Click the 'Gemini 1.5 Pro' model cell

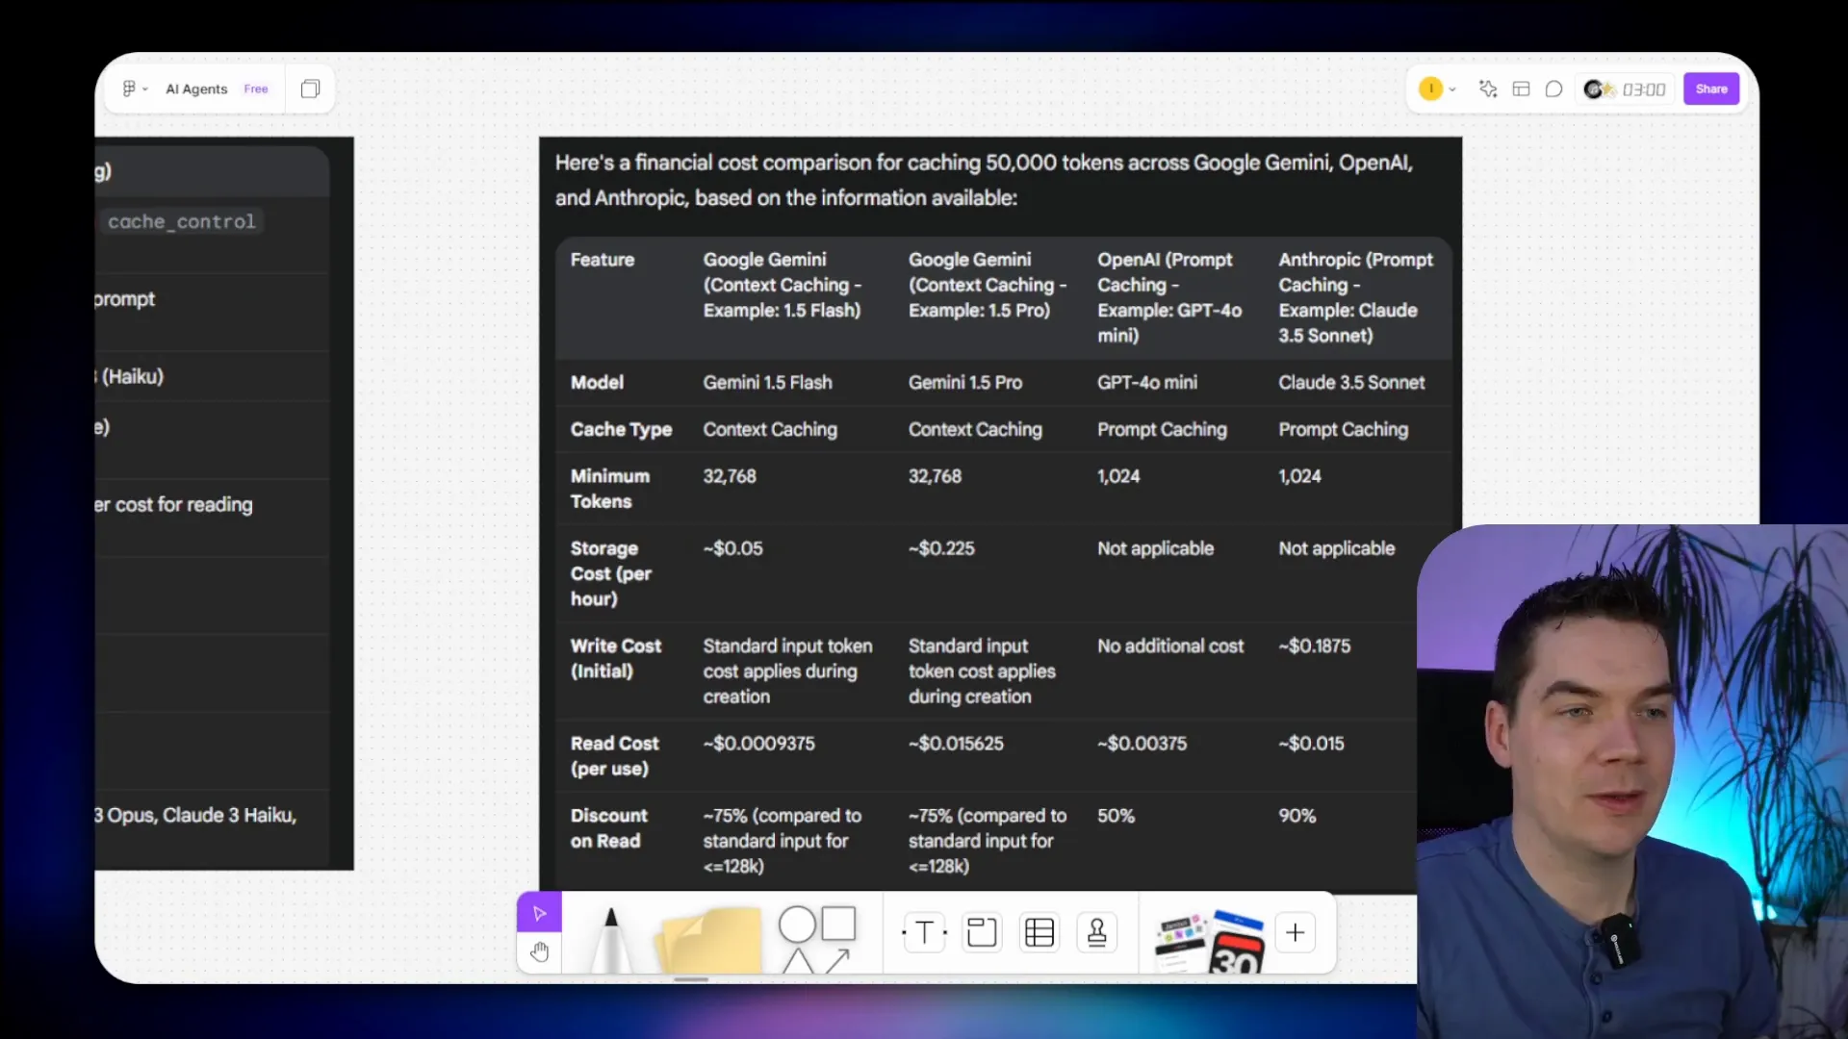[x=965, y=382]
